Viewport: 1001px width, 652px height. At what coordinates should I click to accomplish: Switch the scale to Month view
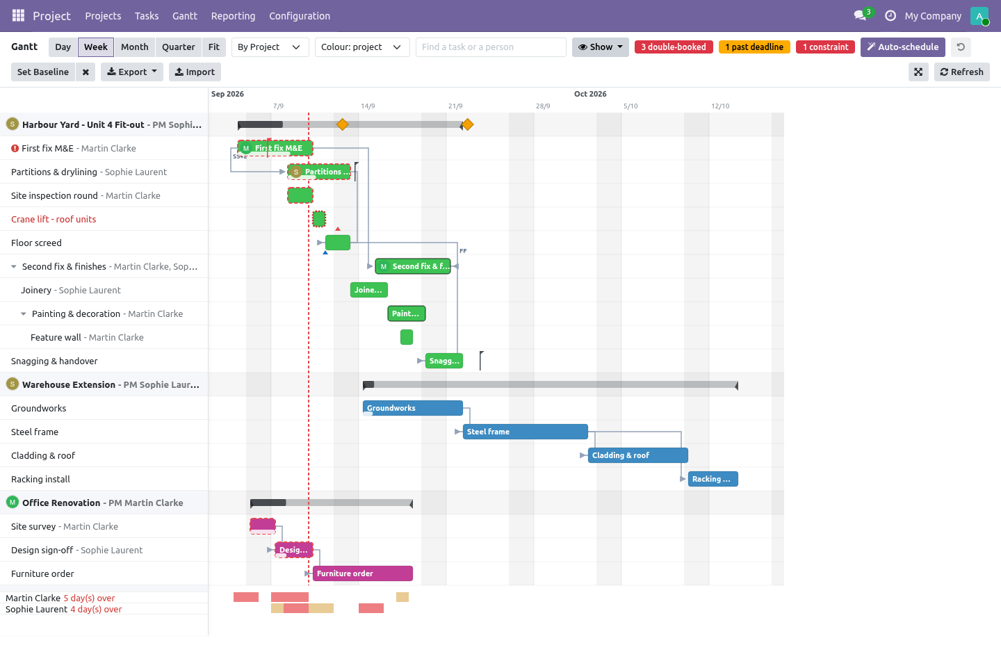pyautogui.click(x=135, y=47)
